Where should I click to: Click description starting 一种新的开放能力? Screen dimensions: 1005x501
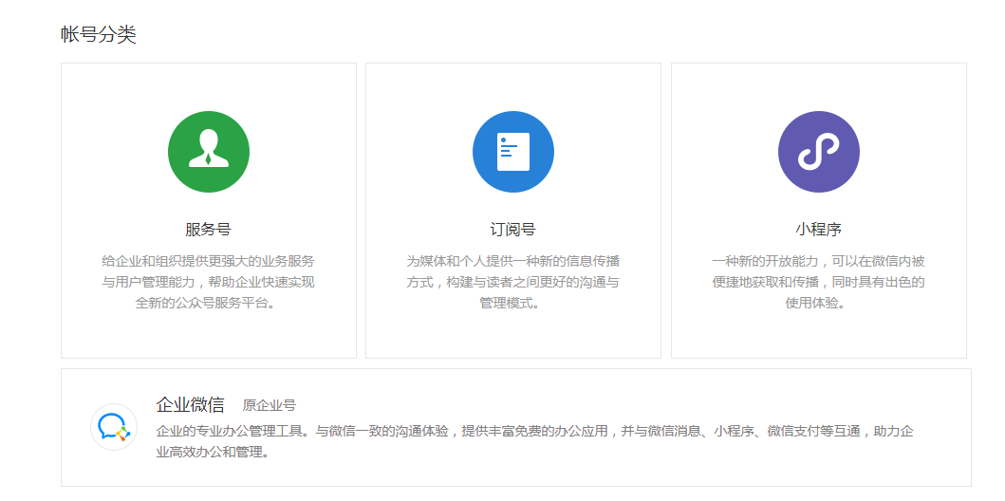point(818,282)
